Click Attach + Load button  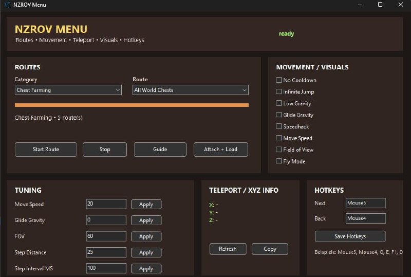221,150
